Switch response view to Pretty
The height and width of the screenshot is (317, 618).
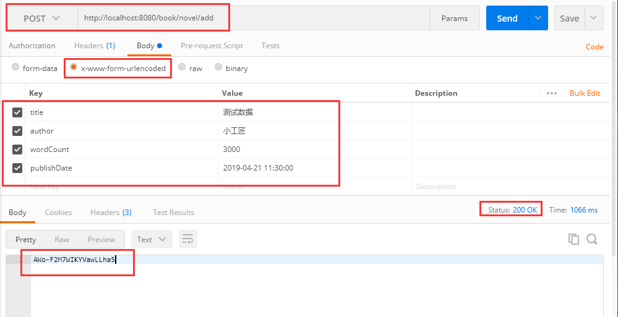pyautogui.click(x=25, y=239)
